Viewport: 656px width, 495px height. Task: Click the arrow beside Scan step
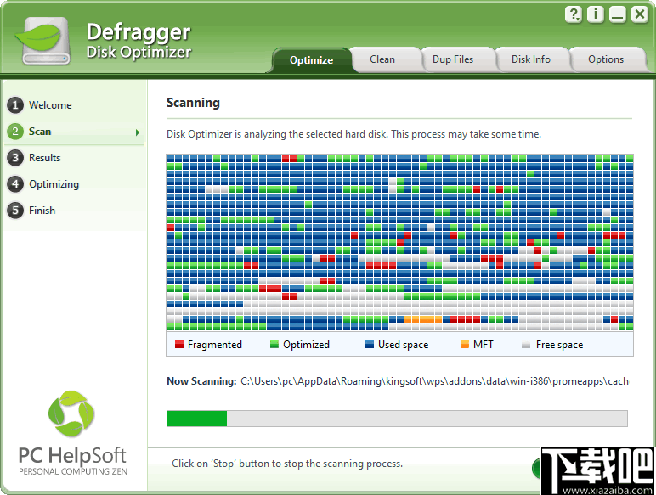coord(137,132)
